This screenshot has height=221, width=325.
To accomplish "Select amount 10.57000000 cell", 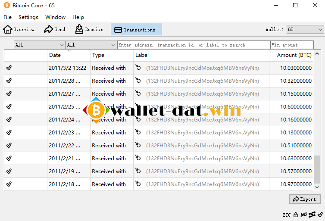I will [291, 171].
